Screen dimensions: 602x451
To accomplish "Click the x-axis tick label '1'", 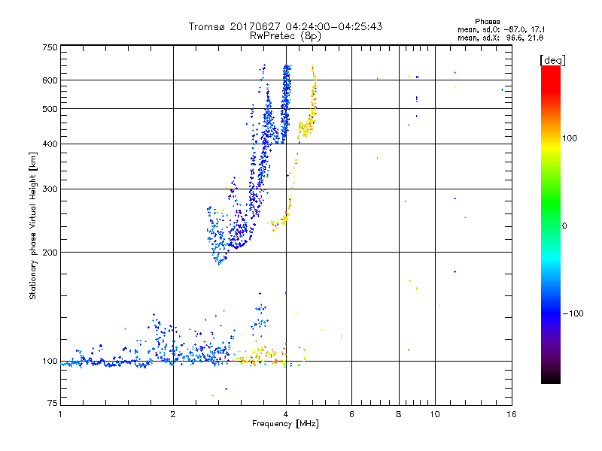I will point(60,414).
